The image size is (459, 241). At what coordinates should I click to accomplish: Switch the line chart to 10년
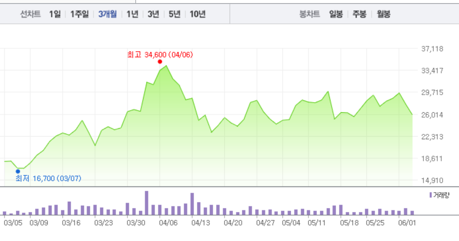click(x=198, y=14)
